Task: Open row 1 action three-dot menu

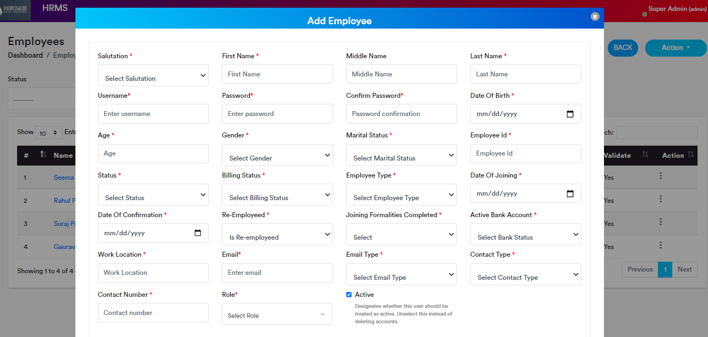Action: click(661, 176)
